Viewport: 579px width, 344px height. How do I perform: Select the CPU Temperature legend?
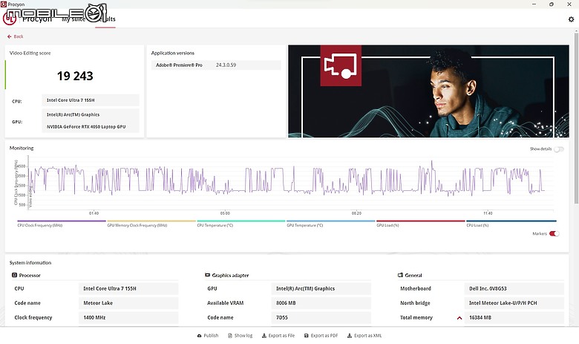pyautogui.click(x=241, y=223)
